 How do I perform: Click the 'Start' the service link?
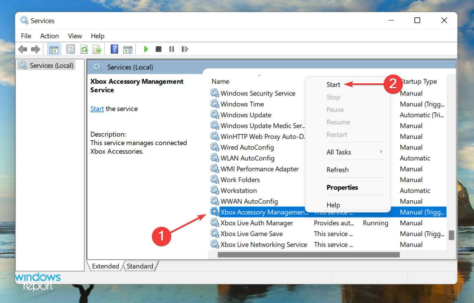coord(97,109)
